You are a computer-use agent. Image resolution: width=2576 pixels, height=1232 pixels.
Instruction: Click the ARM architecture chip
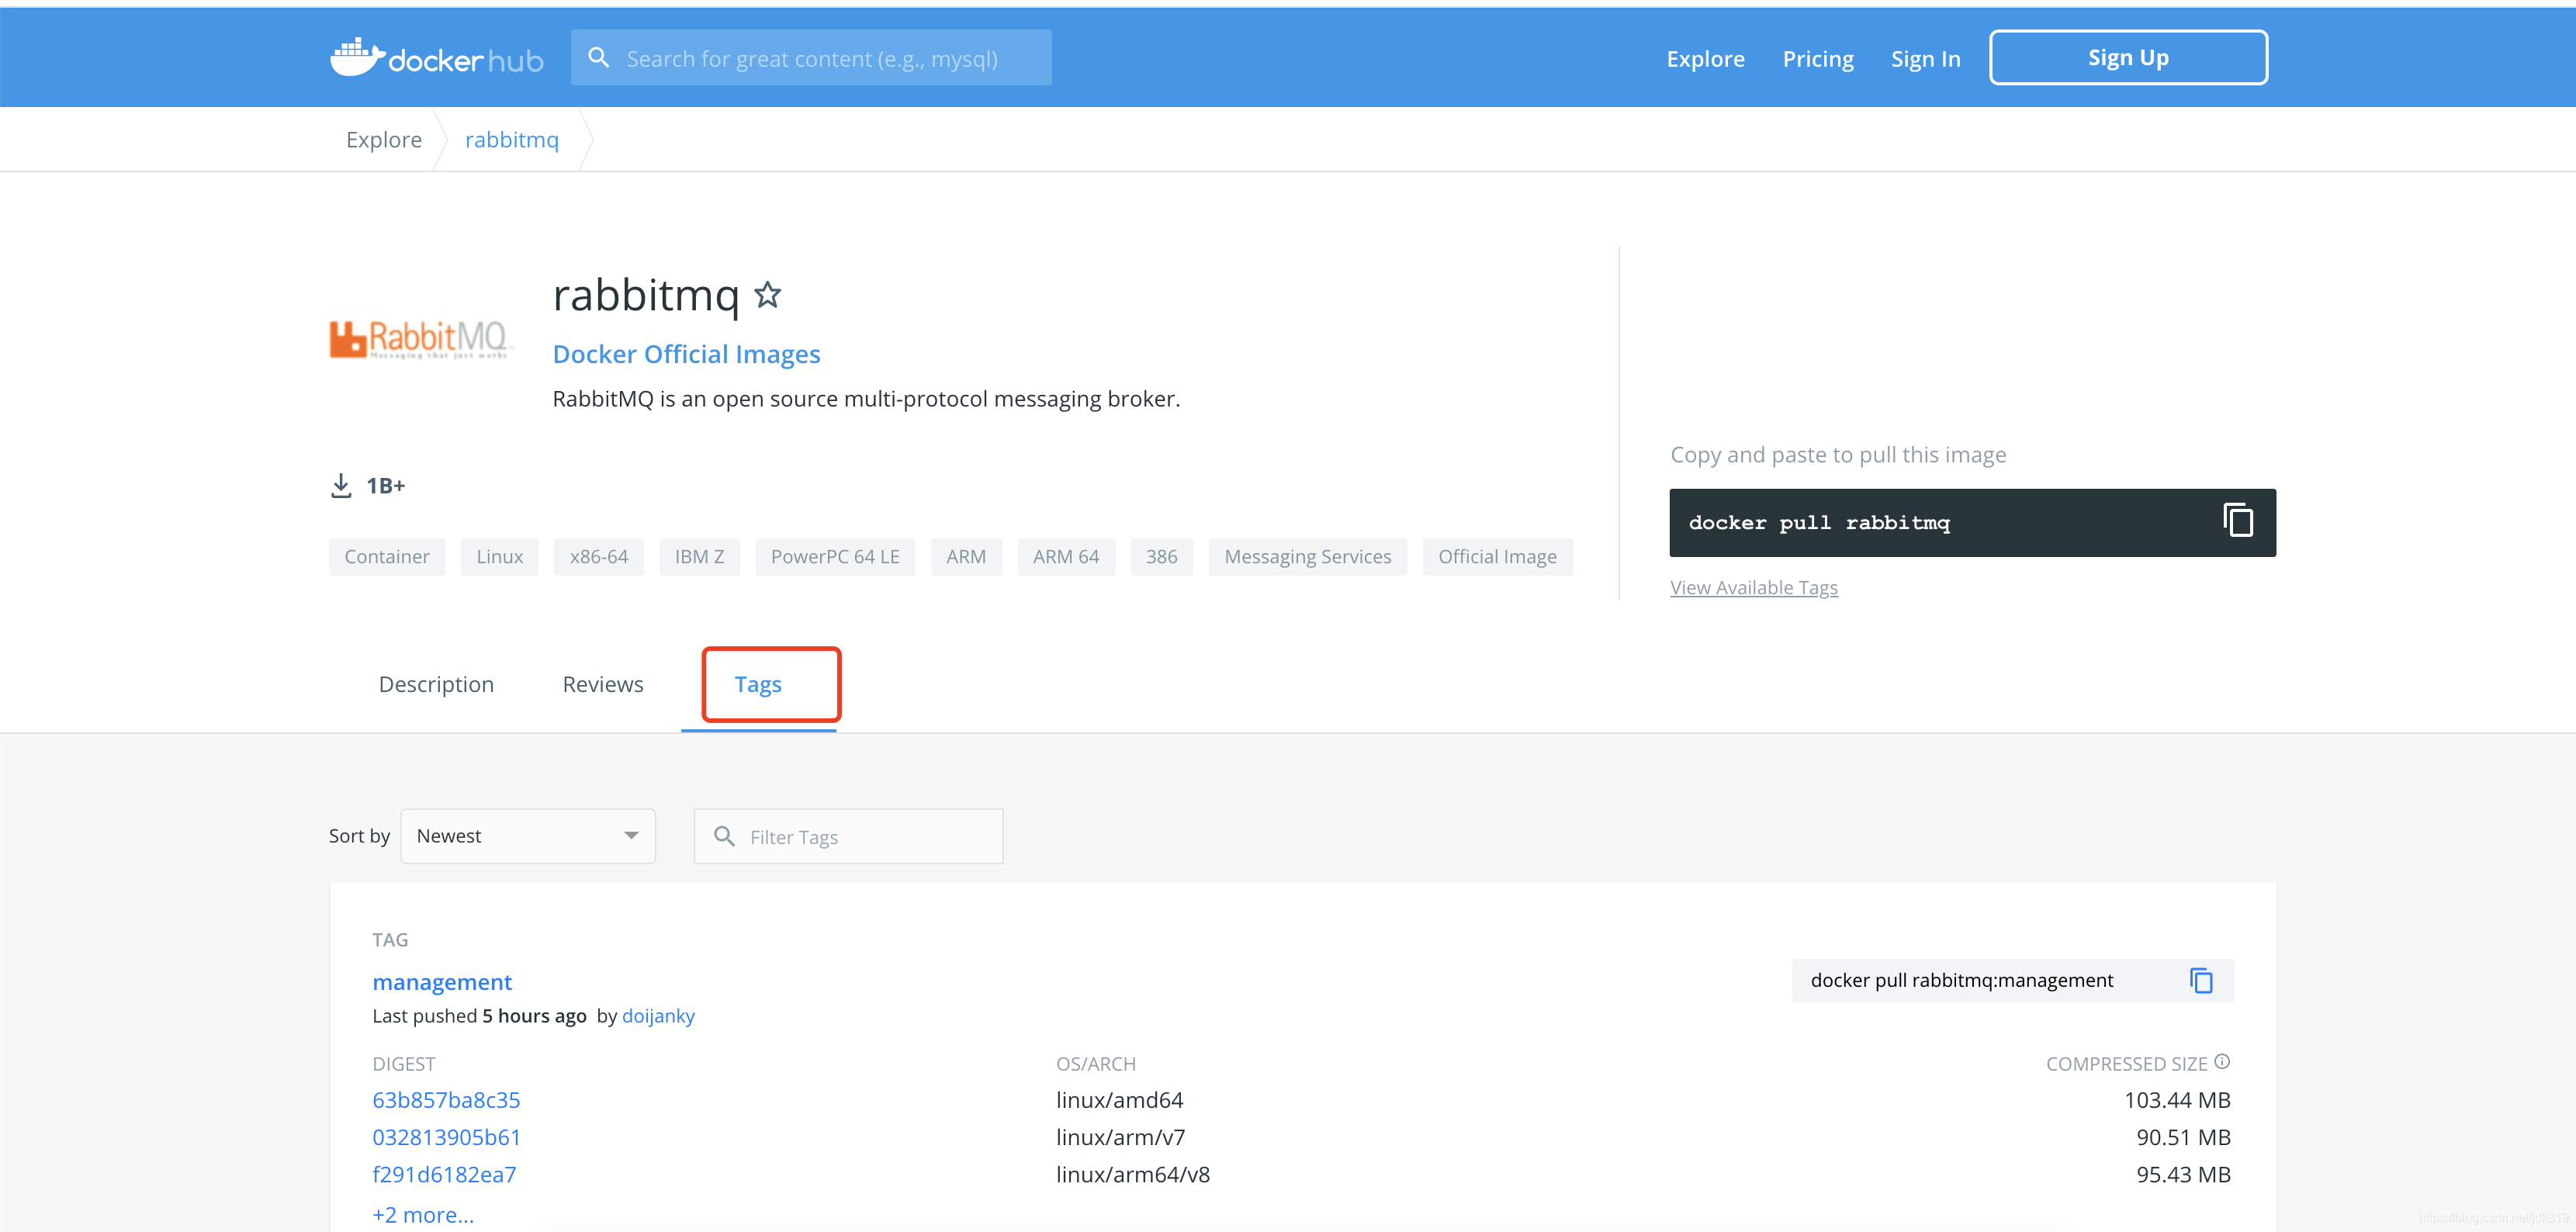click(x=966, y=557)
